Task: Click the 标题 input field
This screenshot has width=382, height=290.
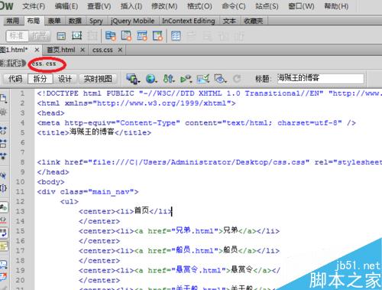Action: [x=320, y=78]
